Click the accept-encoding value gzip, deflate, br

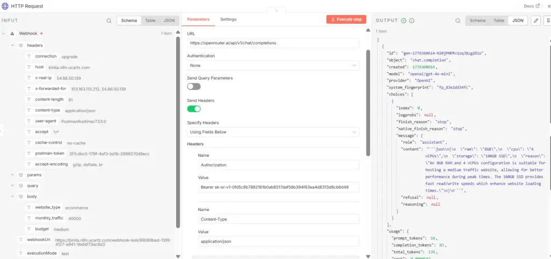coord(88,164)
